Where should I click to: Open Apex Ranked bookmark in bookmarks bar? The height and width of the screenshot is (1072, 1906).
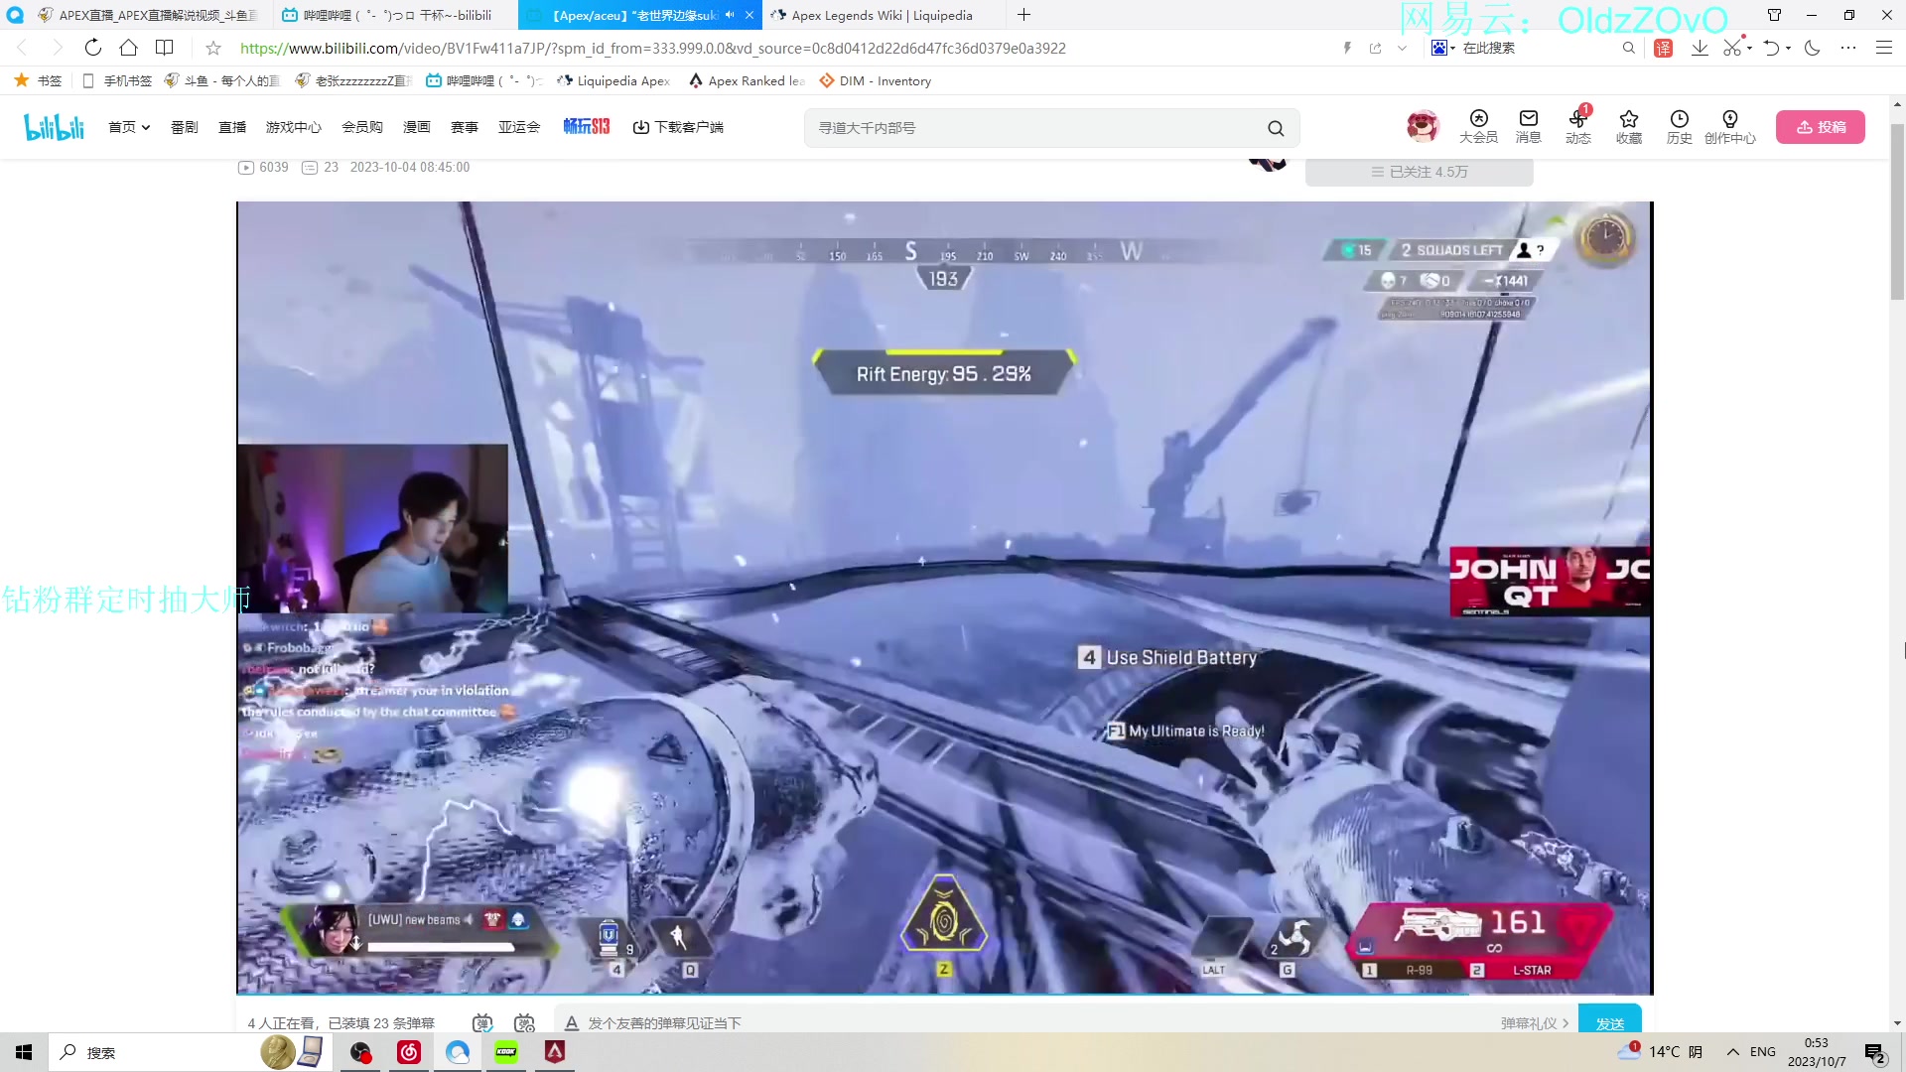point(747,80)
